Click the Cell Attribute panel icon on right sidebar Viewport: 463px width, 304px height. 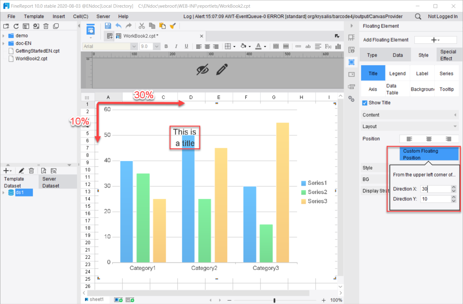[351, 49]
